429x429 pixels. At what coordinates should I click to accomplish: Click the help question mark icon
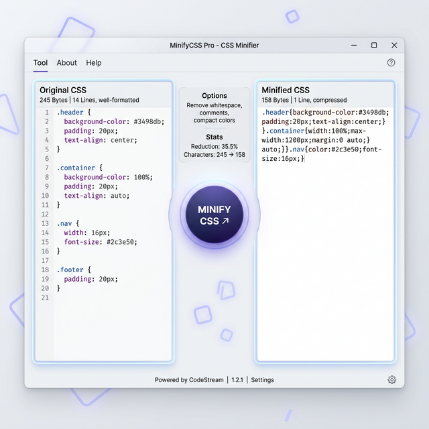click(x=391, y=62)
